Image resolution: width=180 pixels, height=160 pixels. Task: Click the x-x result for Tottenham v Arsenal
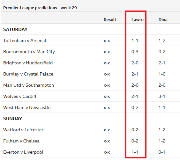tap(107, 41)
